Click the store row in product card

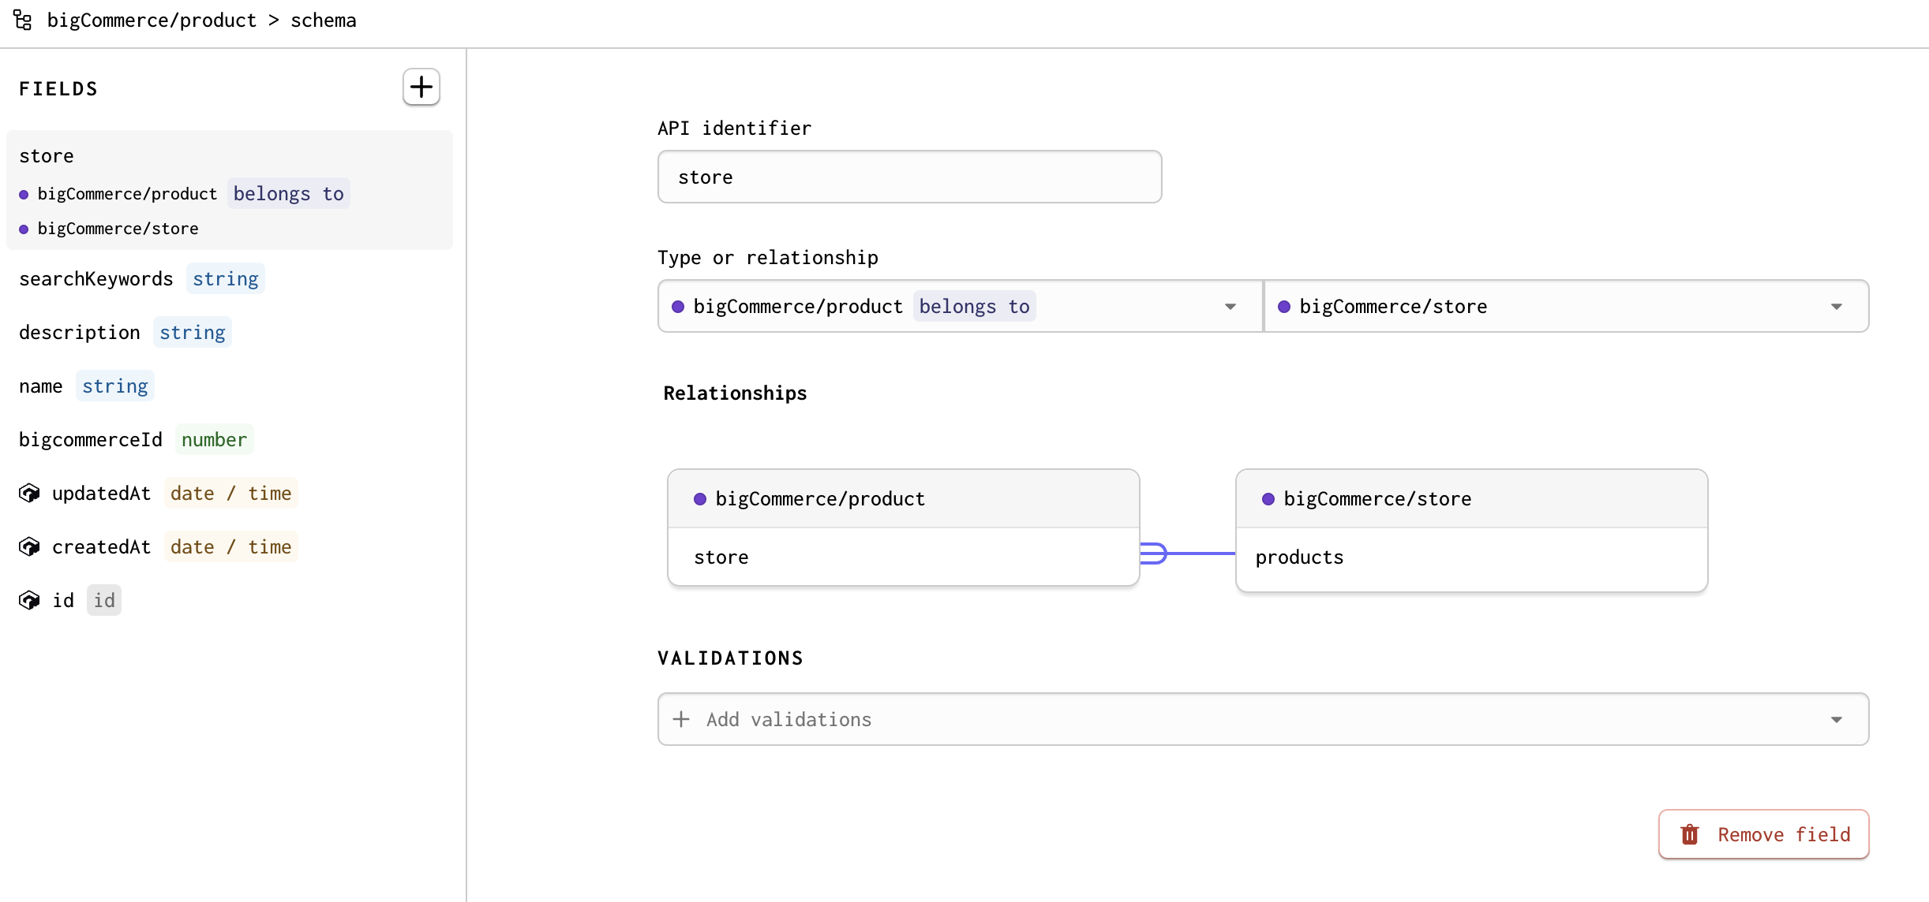click(x=904, y=557)
